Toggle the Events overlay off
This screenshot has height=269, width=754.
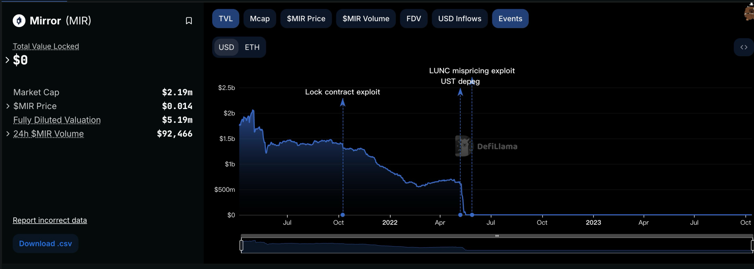point(510,19)
